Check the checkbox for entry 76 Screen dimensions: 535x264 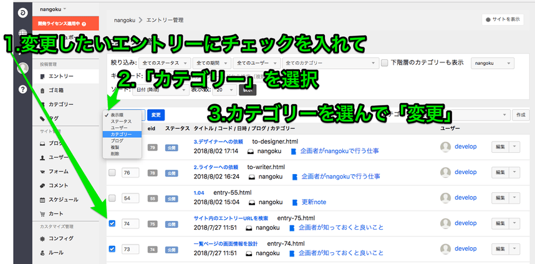coord(112,172)
